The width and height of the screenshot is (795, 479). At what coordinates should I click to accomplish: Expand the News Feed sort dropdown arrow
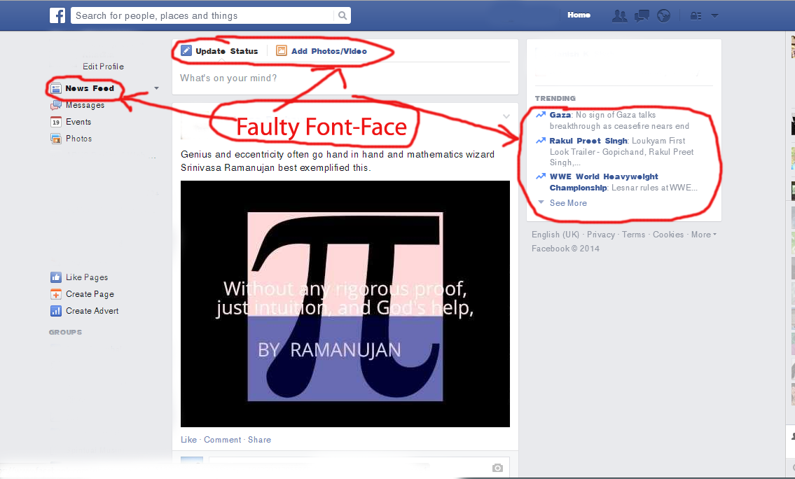pos(157,88)
